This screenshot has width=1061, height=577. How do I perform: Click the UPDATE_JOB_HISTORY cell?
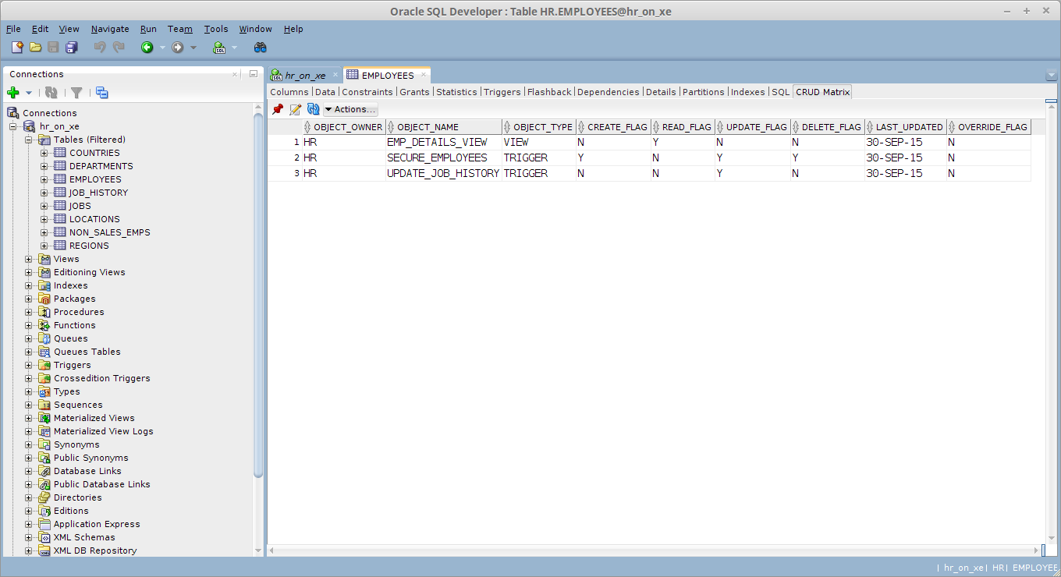pyautogui.click(x=444, y=173)
